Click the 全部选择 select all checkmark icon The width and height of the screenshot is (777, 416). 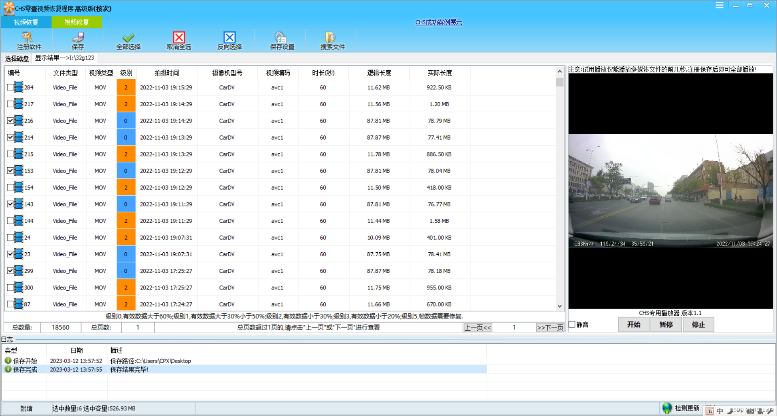point(128,37)
